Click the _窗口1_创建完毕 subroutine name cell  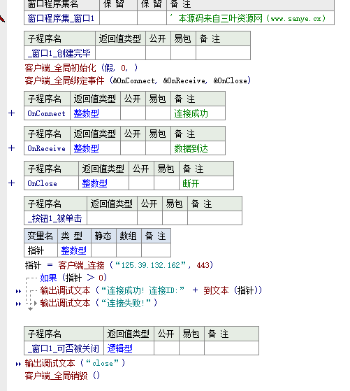[x=60, y=53]
